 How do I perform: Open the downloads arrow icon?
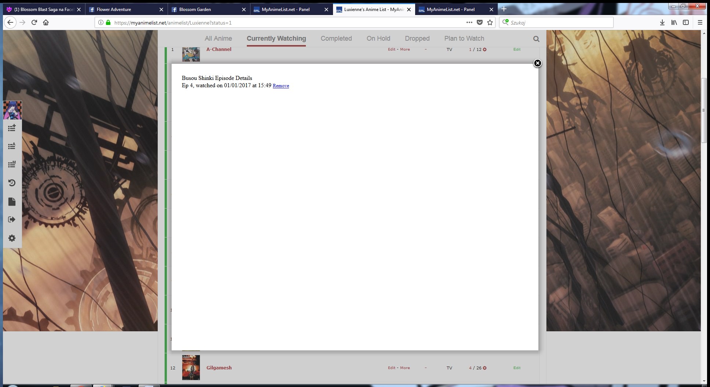pos(662,22)
